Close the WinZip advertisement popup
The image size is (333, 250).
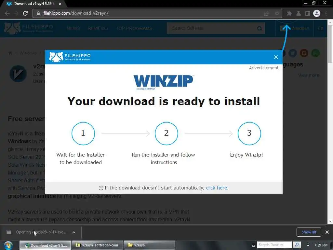tap(276, 57)
